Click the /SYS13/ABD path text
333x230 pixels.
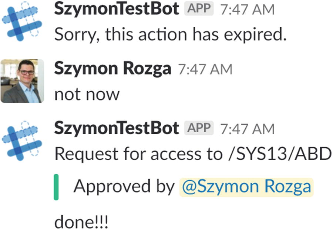pyautogui.click(x=277, y=154)
